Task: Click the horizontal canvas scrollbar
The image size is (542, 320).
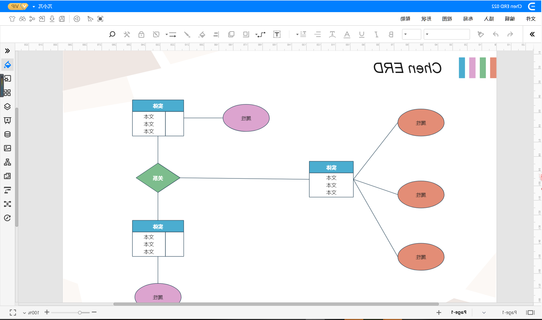Action: 276,304
